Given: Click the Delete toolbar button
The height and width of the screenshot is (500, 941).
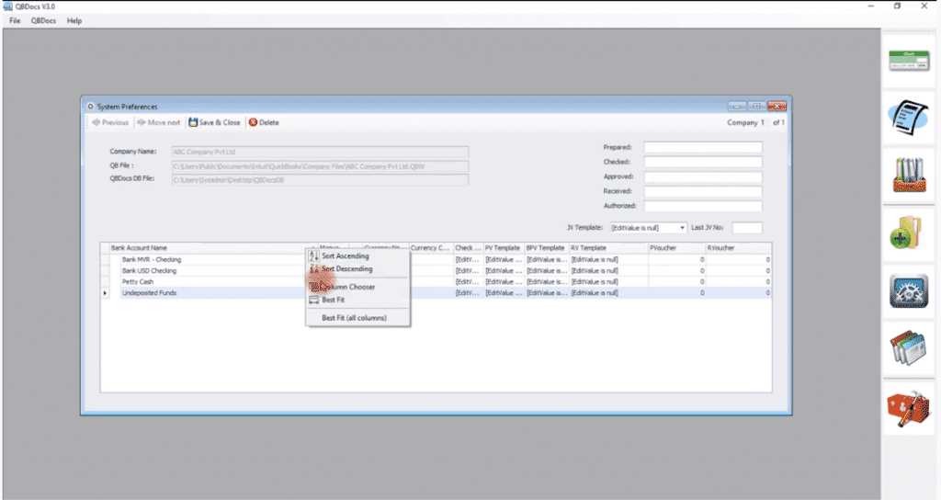Looking at the screenshot, I should 264,122.
